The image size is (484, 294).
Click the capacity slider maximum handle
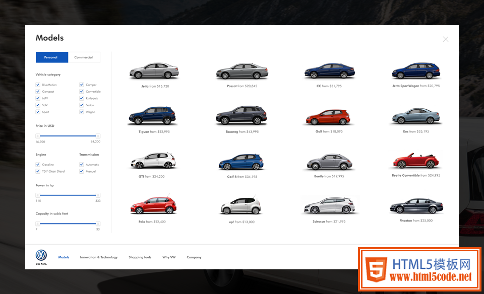tap(98, 224)
